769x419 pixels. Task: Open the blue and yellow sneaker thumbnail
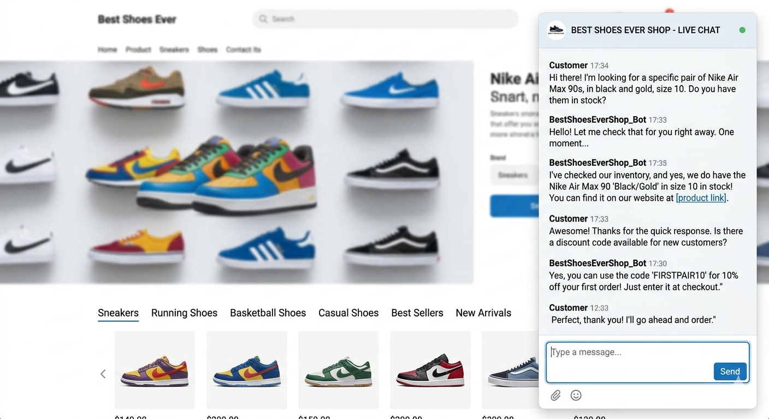[247, 370]
